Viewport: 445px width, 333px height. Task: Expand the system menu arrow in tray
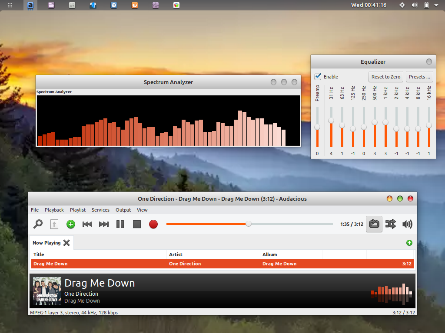(436, 5)
